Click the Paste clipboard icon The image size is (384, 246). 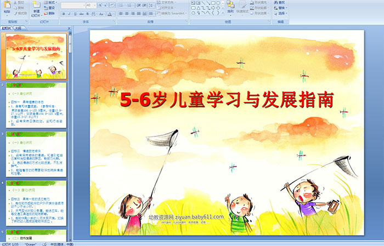coord(7,4)
